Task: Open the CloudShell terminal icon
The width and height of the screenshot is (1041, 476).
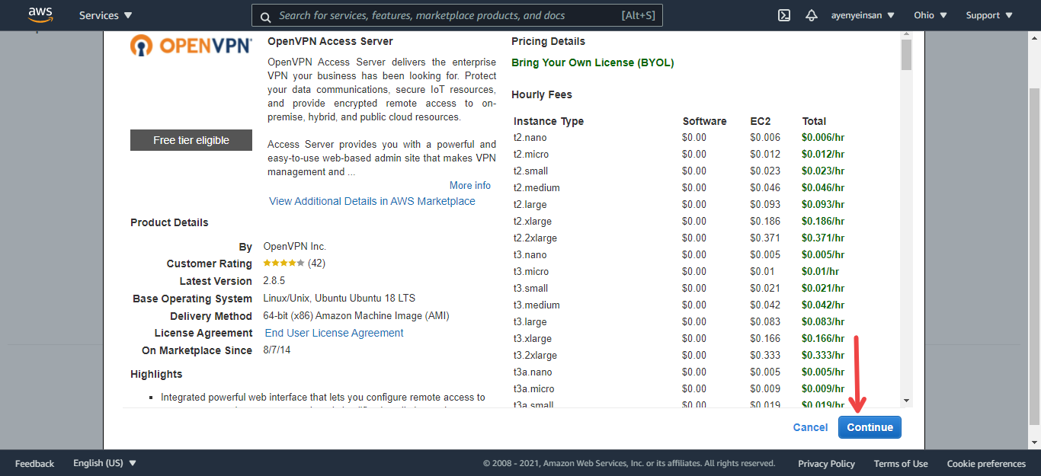Action: tap(784, 15)
